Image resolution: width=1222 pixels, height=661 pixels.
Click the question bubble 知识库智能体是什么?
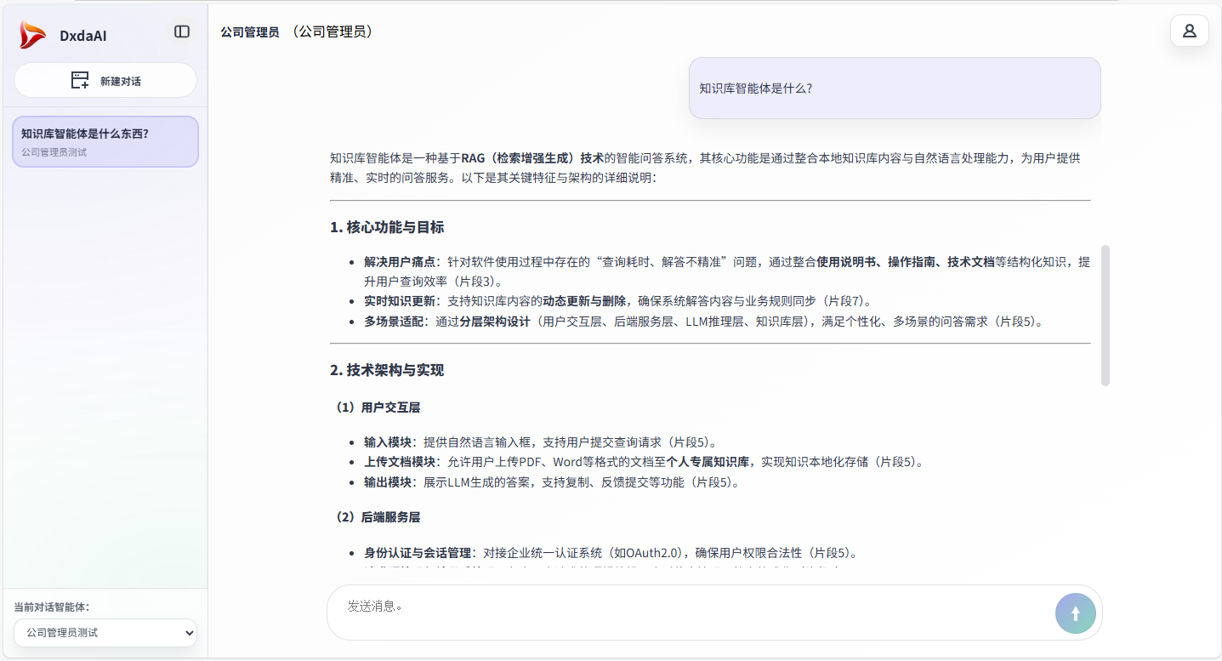pyautogui.click(x=894, y=88)
